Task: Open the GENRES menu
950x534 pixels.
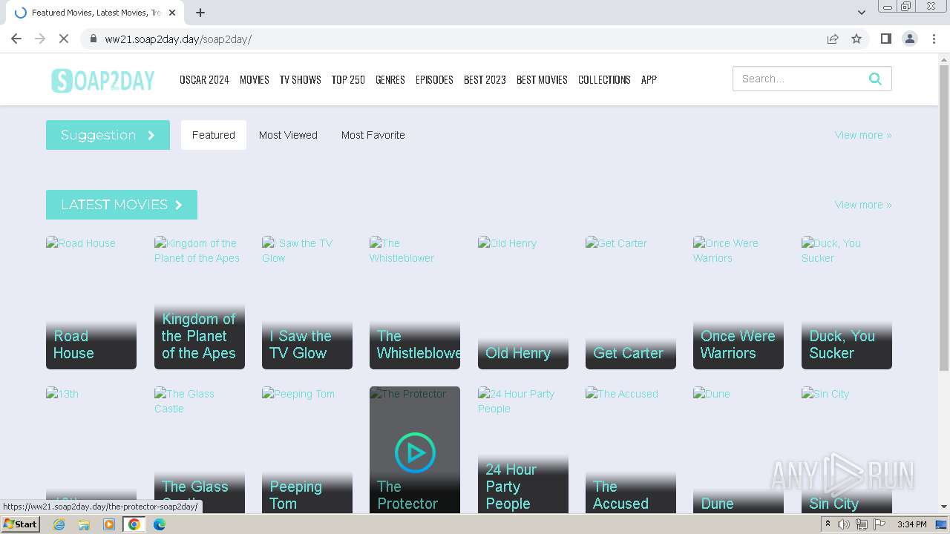Action: (x=390, y=80)
